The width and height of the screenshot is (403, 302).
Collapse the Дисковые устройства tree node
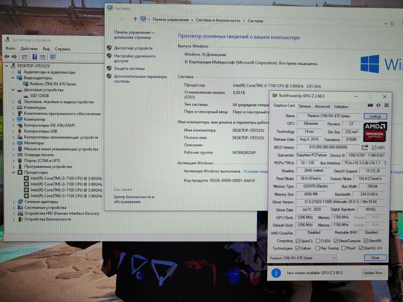pos(13,90)
